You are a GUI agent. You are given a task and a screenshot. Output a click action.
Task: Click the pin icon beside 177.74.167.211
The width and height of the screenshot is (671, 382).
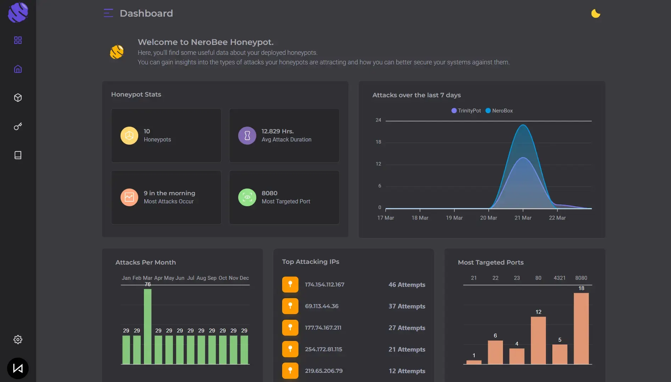pyautogui.click(x=290, y=328)
